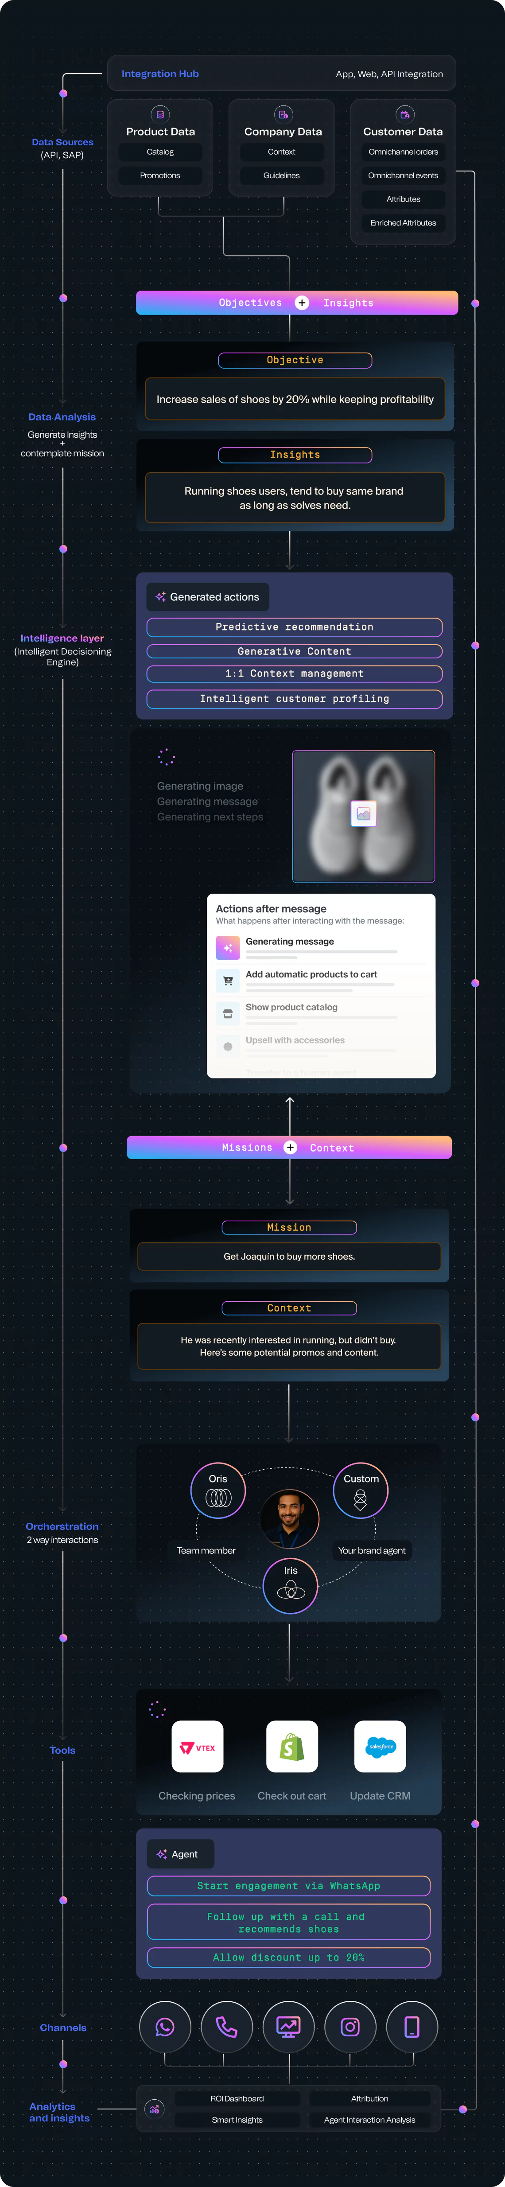Select 1:1 Context management action
The width and height of the screenshot is (505, 2187).
[295, 674]
